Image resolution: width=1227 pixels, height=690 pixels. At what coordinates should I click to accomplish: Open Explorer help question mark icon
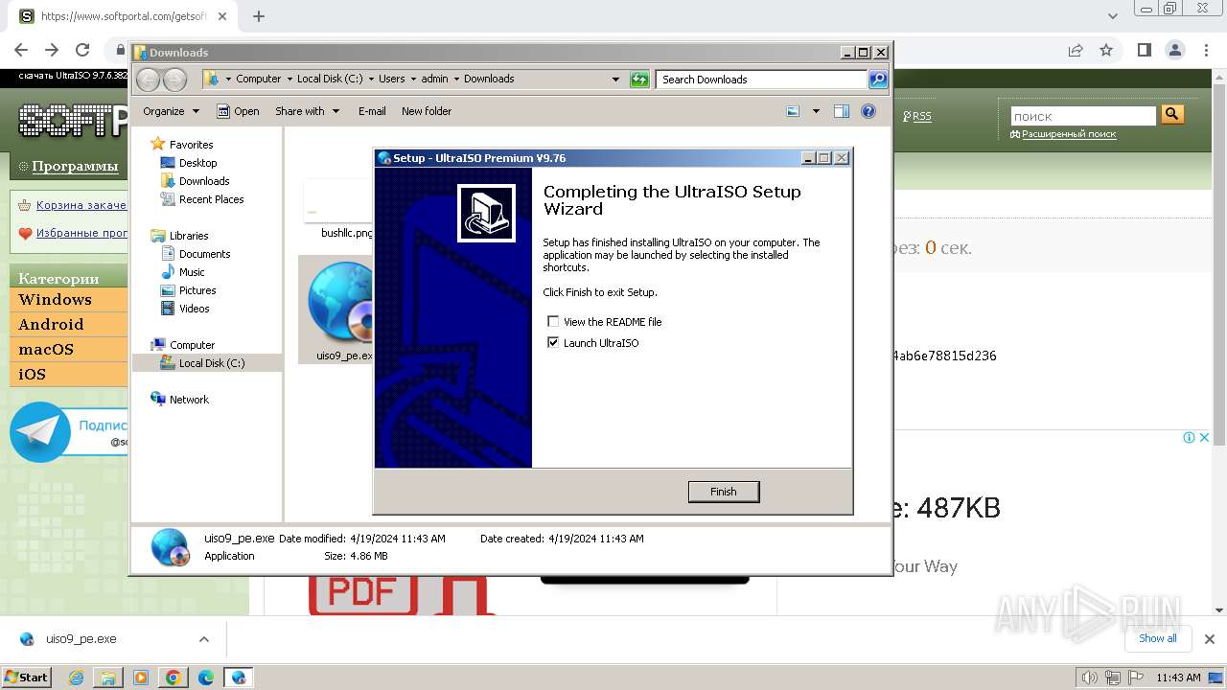click(x=868, y=111)
